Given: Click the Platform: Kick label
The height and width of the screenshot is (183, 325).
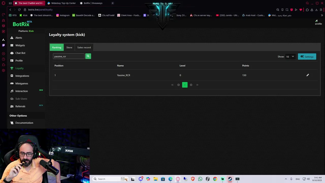Looking at the screenshot, I should [26, 31].
